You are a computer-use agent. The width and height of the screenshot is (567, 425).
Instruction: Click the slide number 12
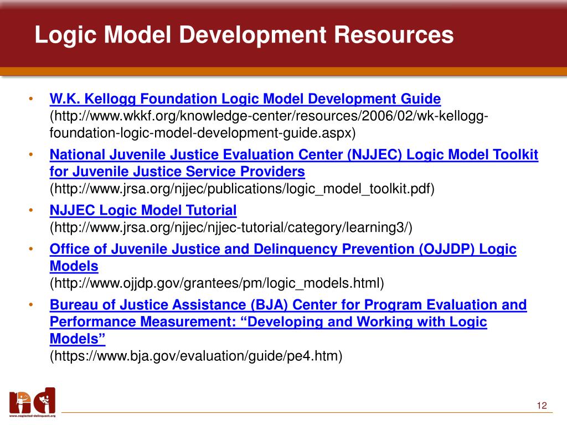[x=542, y=406]
